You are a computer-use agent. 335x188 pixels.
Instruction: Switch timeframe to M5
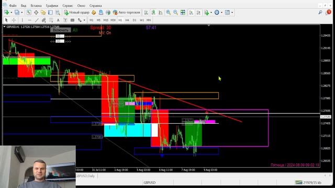[98, 20]
